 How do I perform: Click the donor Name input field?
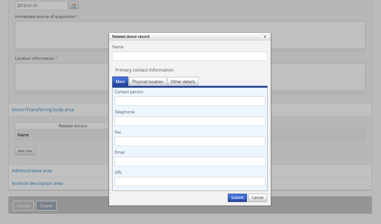click(190, 56)
